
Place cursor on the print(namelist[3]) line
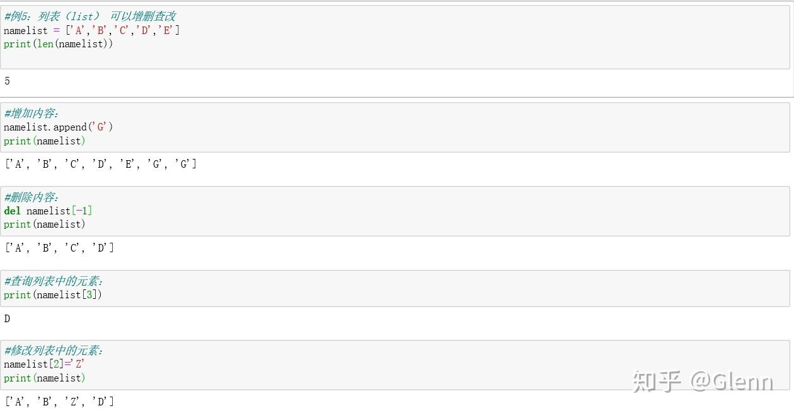click(x=52, y=295)
